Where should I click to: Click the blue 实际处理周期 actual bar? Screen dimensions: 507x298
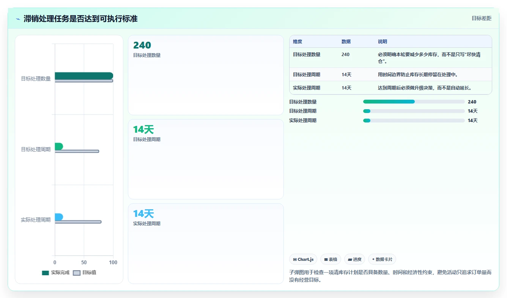59,217
